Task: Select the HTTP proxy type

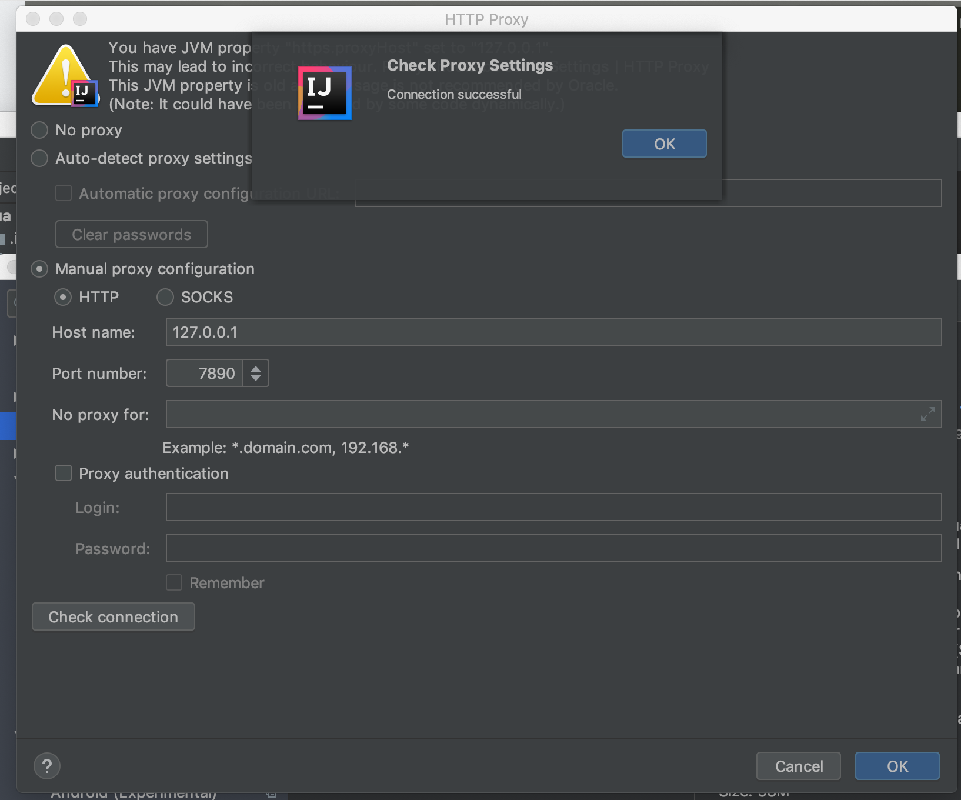Action: pyautogui.click(x=62, y=297)
